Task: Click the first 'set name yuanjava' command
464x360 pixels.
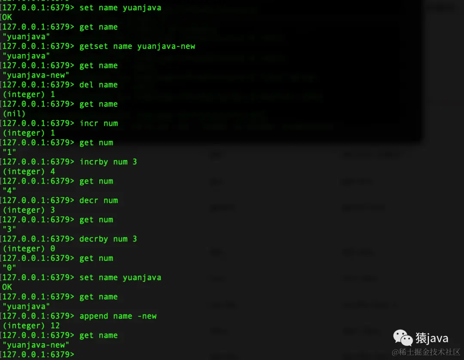Action: [120, 8]
